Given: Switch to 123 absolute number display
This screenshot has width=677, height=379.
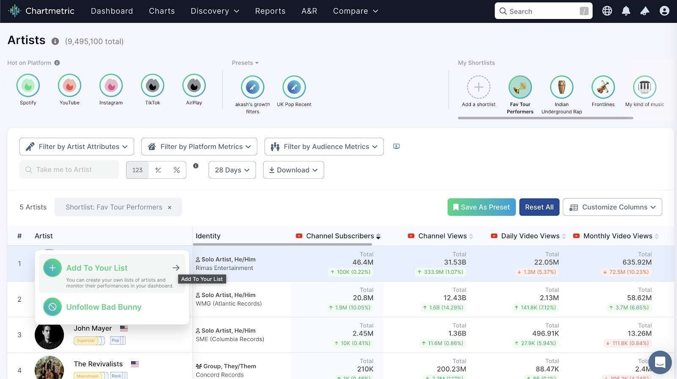Looking at the screenshot, I should click(138, 170).
